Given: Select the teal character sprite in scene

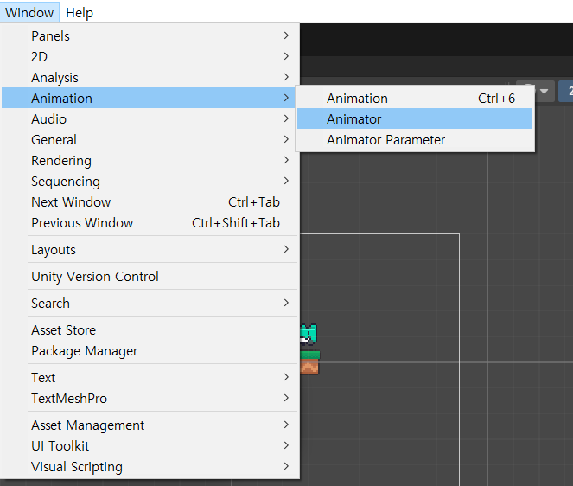Looking at the screenshot, I should tap(309, 335).
